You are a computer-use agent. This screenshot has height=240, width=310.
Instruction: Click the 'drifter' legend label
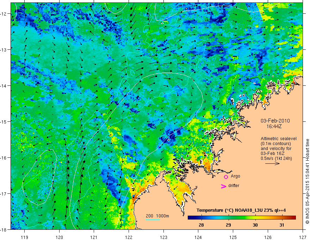coord(234,186)
